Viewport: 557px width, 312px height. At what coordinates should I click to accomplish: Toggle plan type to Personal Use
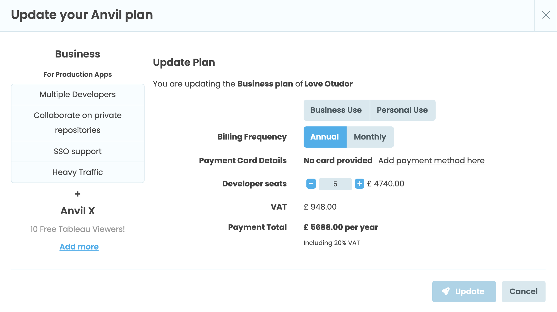[402, 110]
